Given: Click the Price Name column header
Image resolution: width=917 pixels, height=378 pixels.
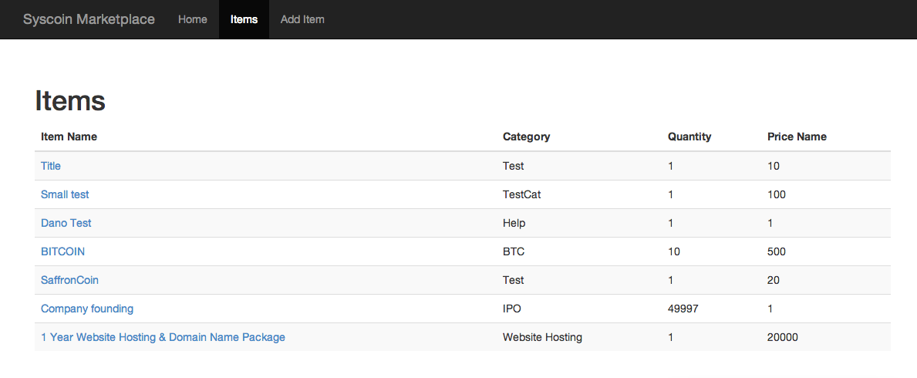Looking at the screenshot, I should pos(797,137).
